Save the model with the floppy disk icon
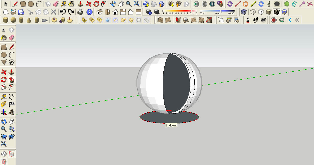Screen dimensions: 314x165 (21, 12)
